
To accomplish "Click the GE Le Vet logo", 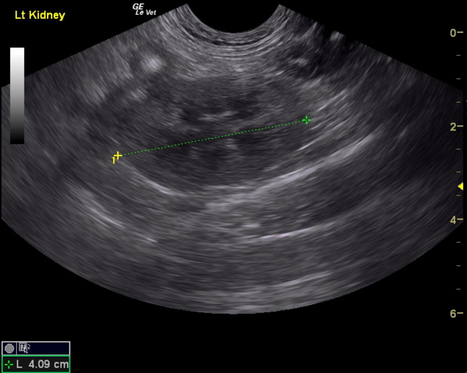I will tap(145, 9).
